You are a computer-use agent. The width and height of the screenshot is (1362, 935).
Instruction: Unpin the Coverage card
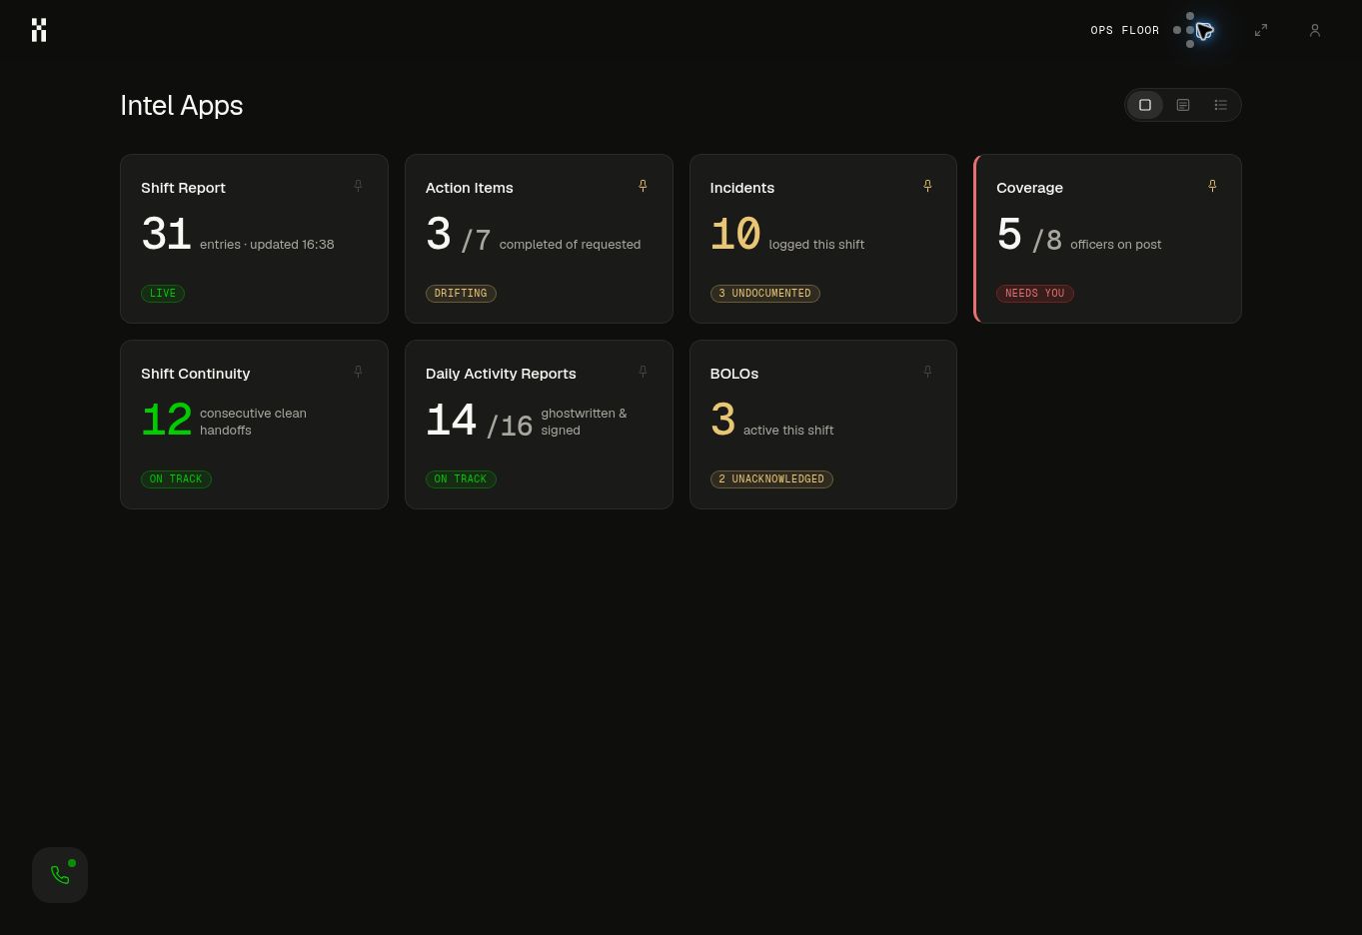[x=1212, y=186]
